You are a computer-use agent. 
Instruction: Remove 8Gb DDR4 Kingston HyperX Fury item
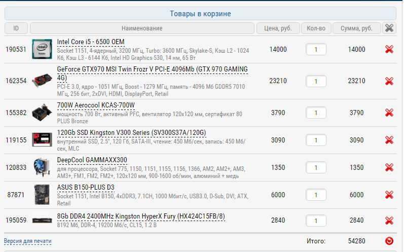tap(389, 221)
